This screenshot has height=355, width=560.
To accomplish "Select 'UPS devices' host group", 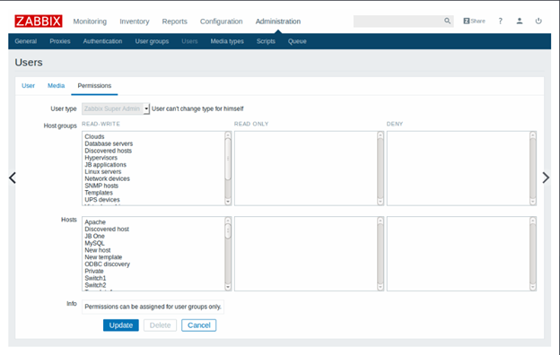I will coord(102,200).
